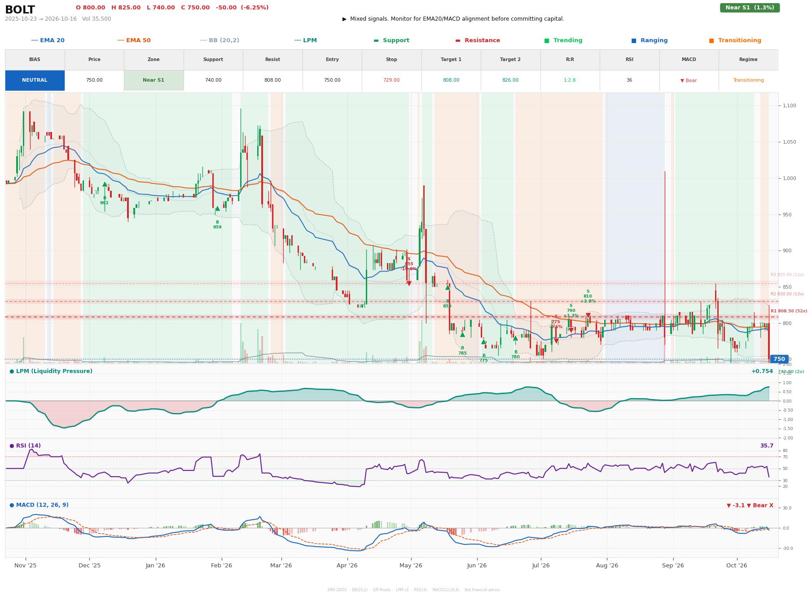The width and height of the screenshot is (812, 597).
Task: Click the Support value 740.00 cell
Action: (213, 80)
